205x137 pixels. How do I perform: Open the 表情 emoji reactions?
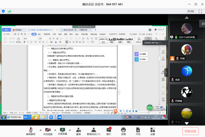click(x=123, y=131)
